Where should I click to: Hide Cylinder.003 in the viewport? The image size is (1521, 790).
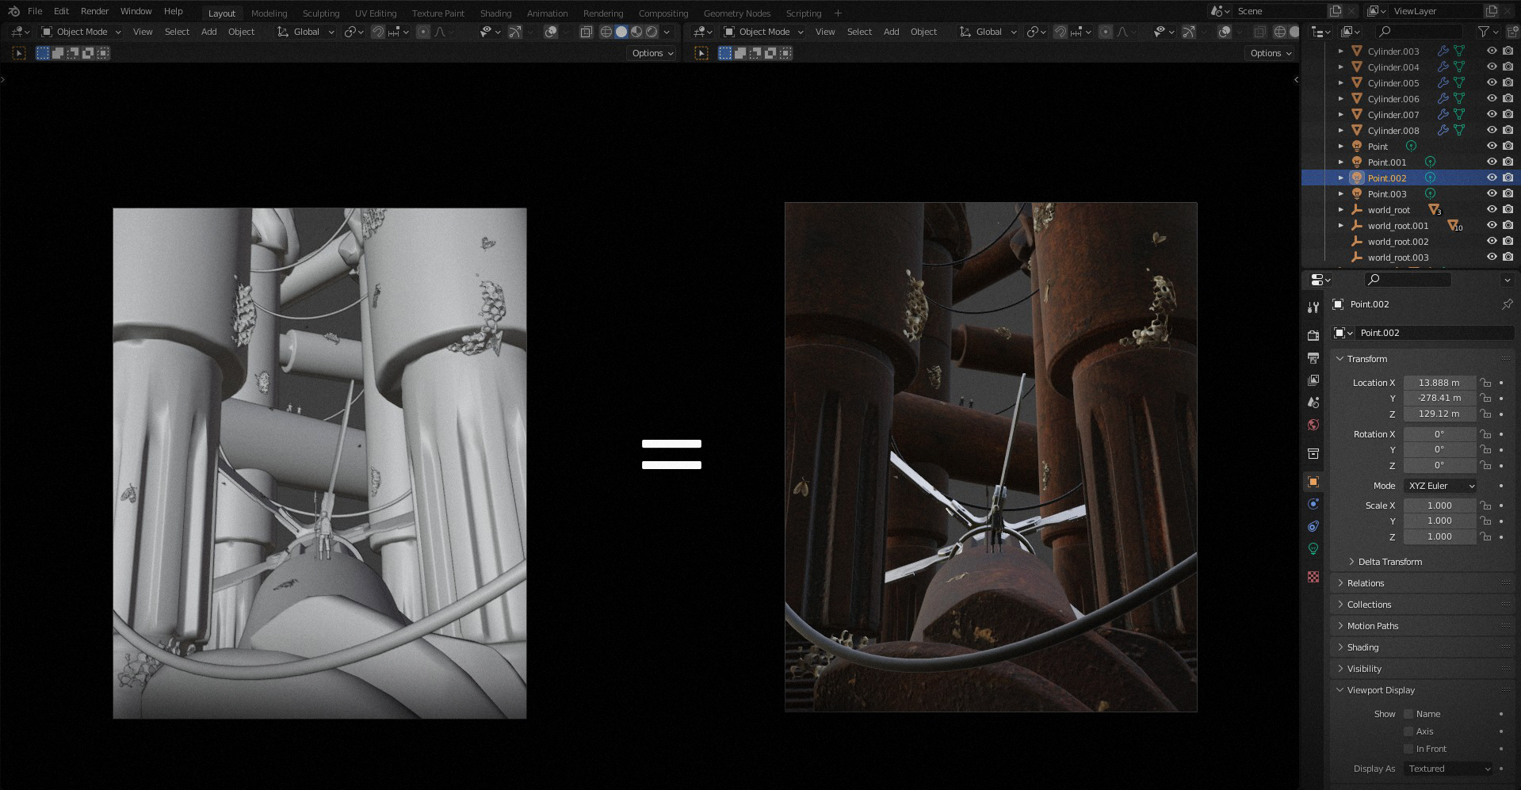coord(1491,51)
